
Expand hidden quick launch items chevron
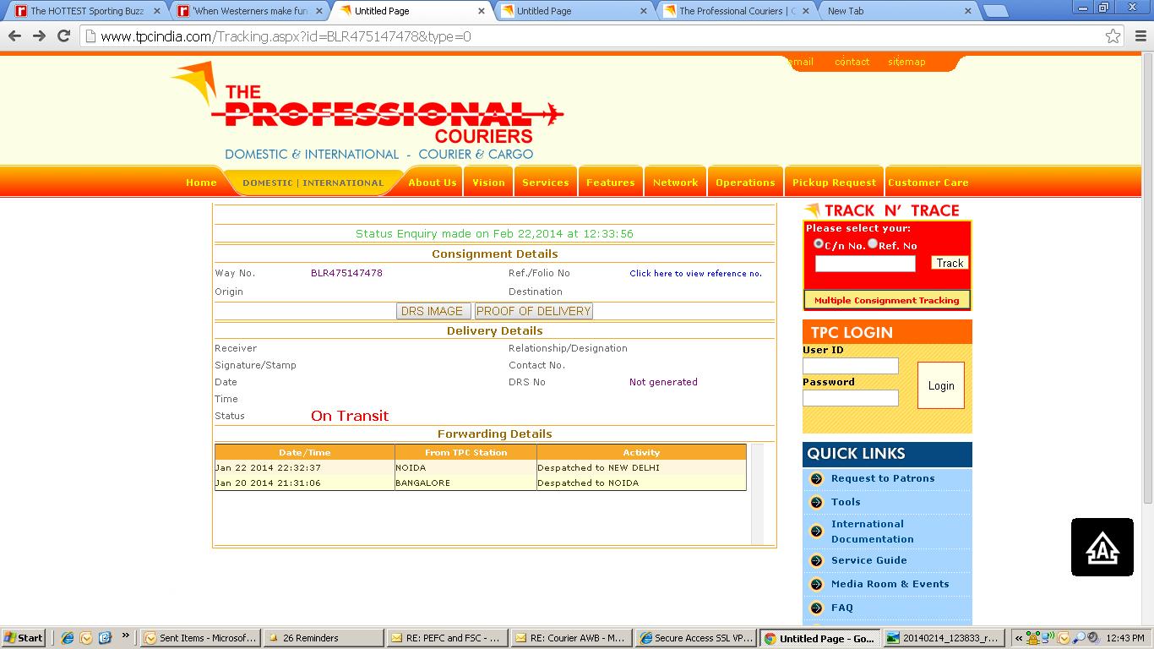(x=126, y=635)
